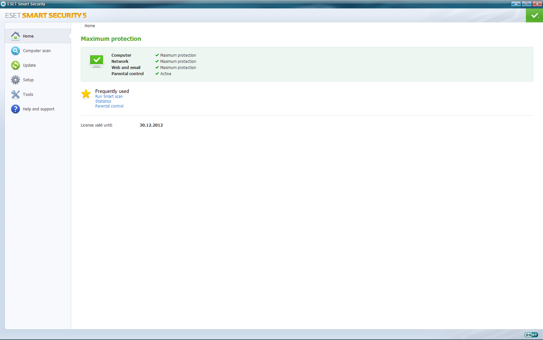Image resolution: width=543 pixels, height=340 pixels.
Task: Open the Statistics link
Action: (x=103, y=101)
